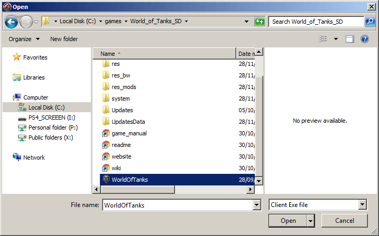Expand the arrow after Local Disk (C:) breadcrumb
This screenshot has width=379, height=236.
(x=100, y=22)
